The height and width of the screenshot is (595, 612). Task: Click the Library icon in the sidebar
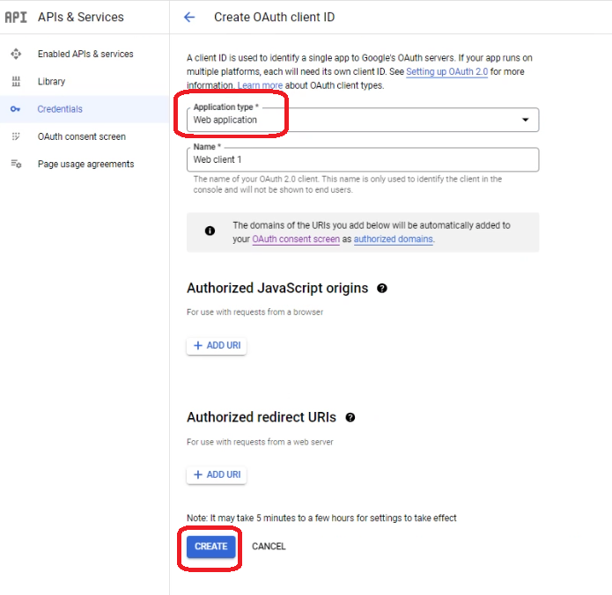tap(16, 82)
